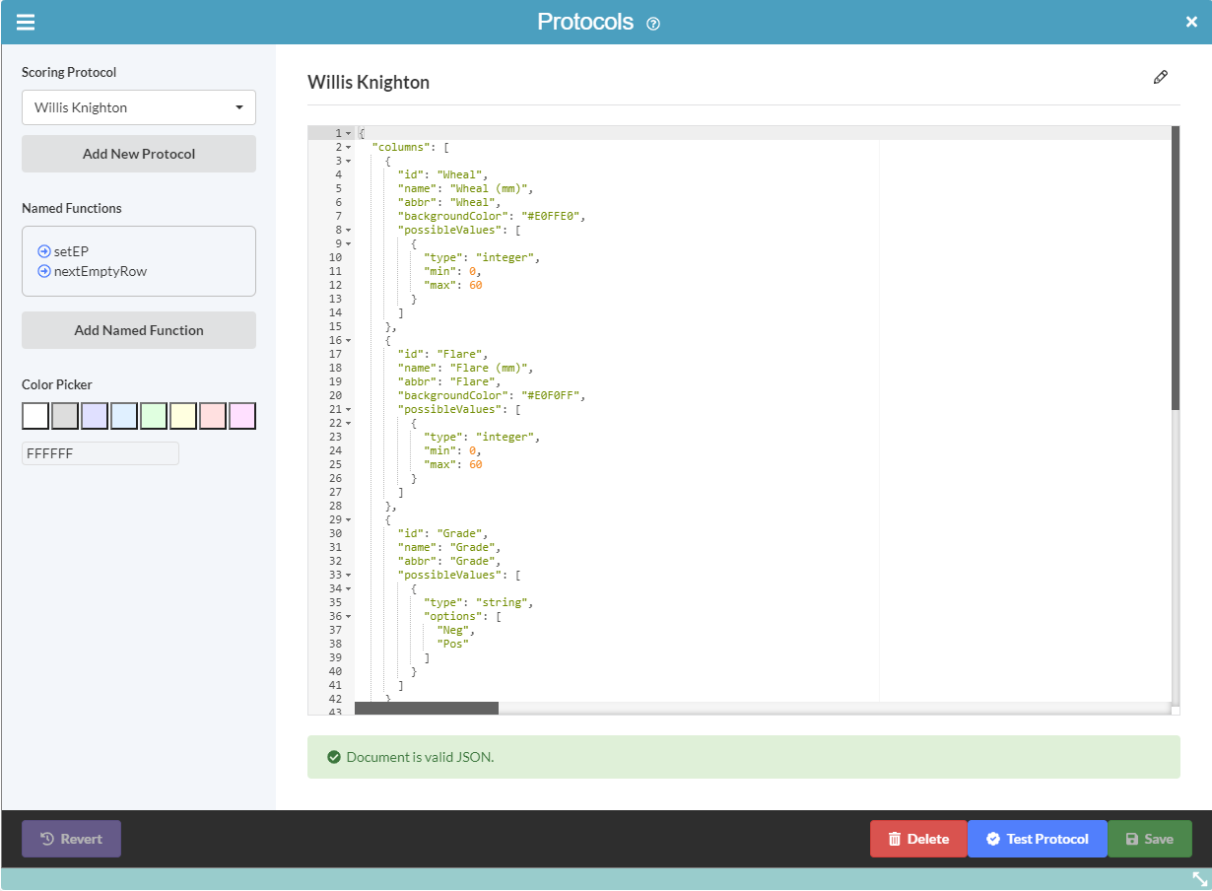Click the FFFFFF hex color field

[101, 453]
